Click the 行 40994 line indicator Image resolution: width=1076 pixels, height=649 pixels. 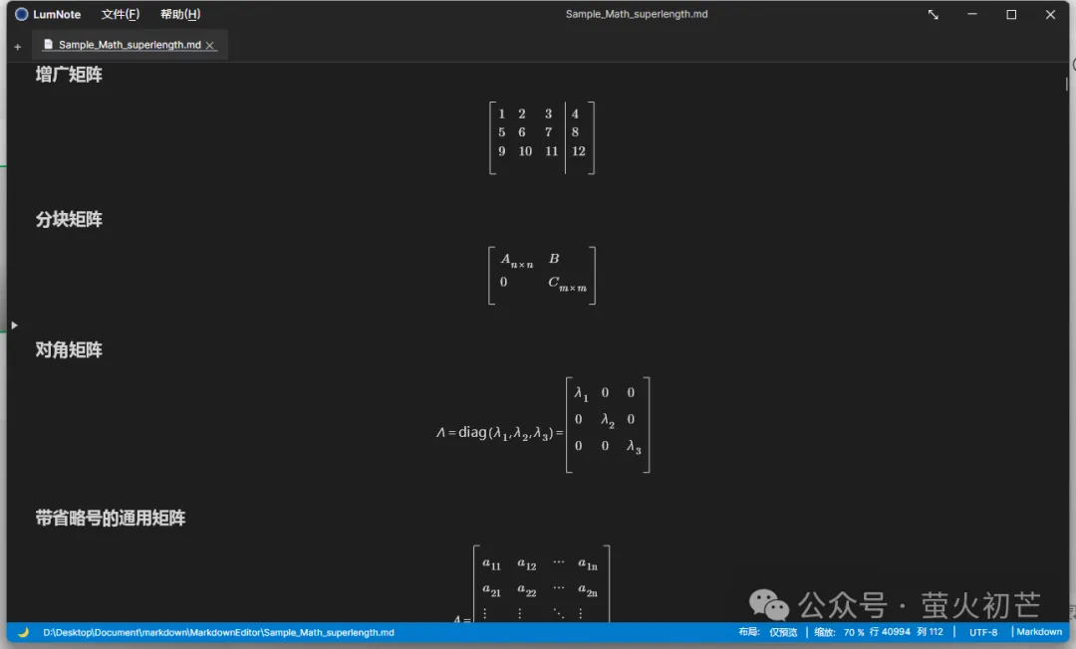pyautogui.click(x=890, y=632)
